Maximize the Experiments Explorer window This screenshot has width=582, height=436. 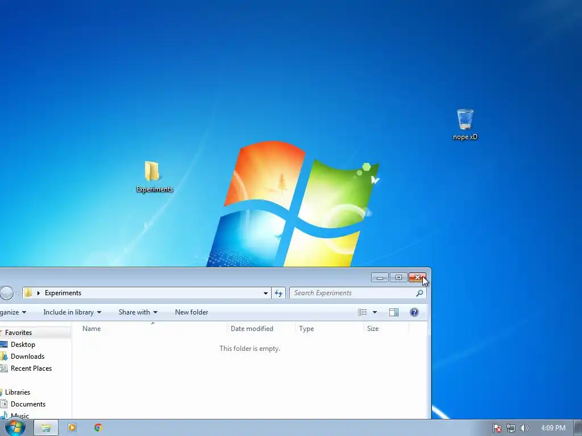(398, 277)
